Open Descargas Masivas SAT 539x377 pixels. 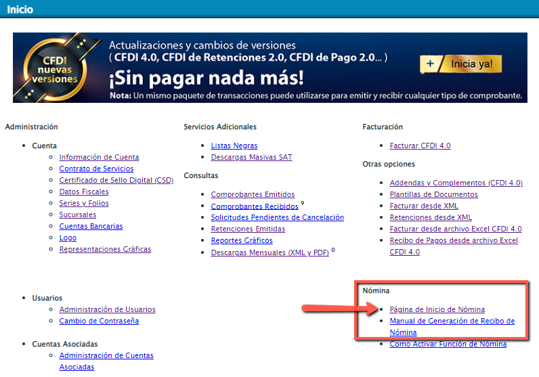251,157
